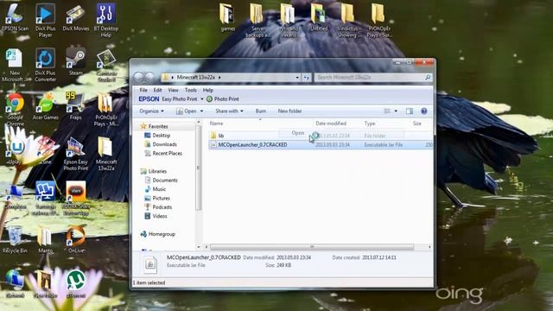Select the uTorrent desktop icon
This screenshot has width=553, height=311.
point(76,284)
